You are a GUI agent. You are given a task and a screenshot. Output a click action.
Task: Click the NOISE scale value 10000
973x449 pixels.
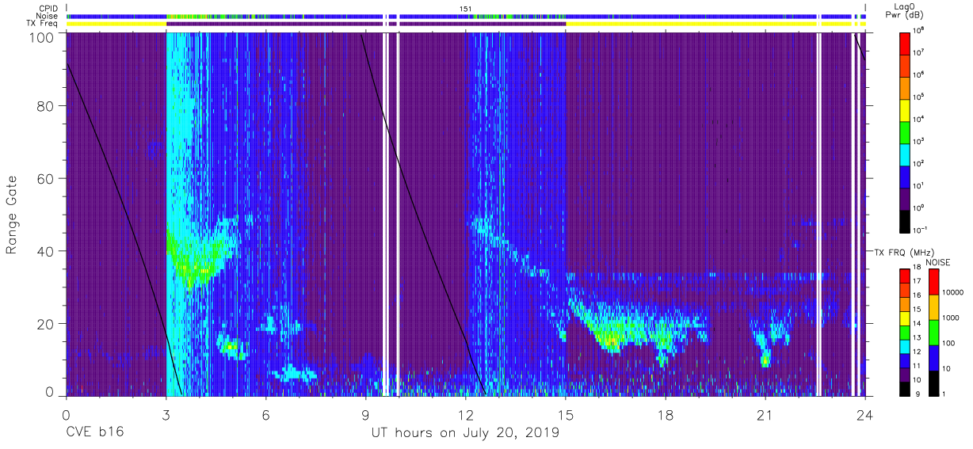coord(953,292)
